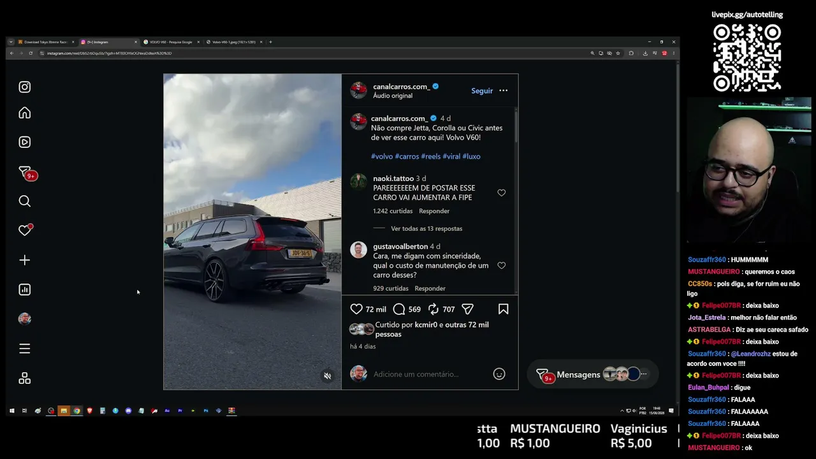Image resolution: width=816 pixels, height=459 pixels.
Task: Open three-dot options in Mensagens bar
Action: [x=644, y=374]
